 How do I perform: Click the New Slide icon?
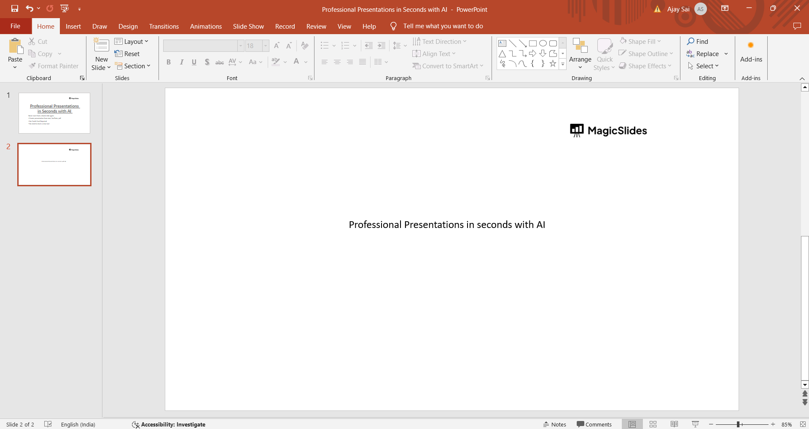click(x=101, y=46)
